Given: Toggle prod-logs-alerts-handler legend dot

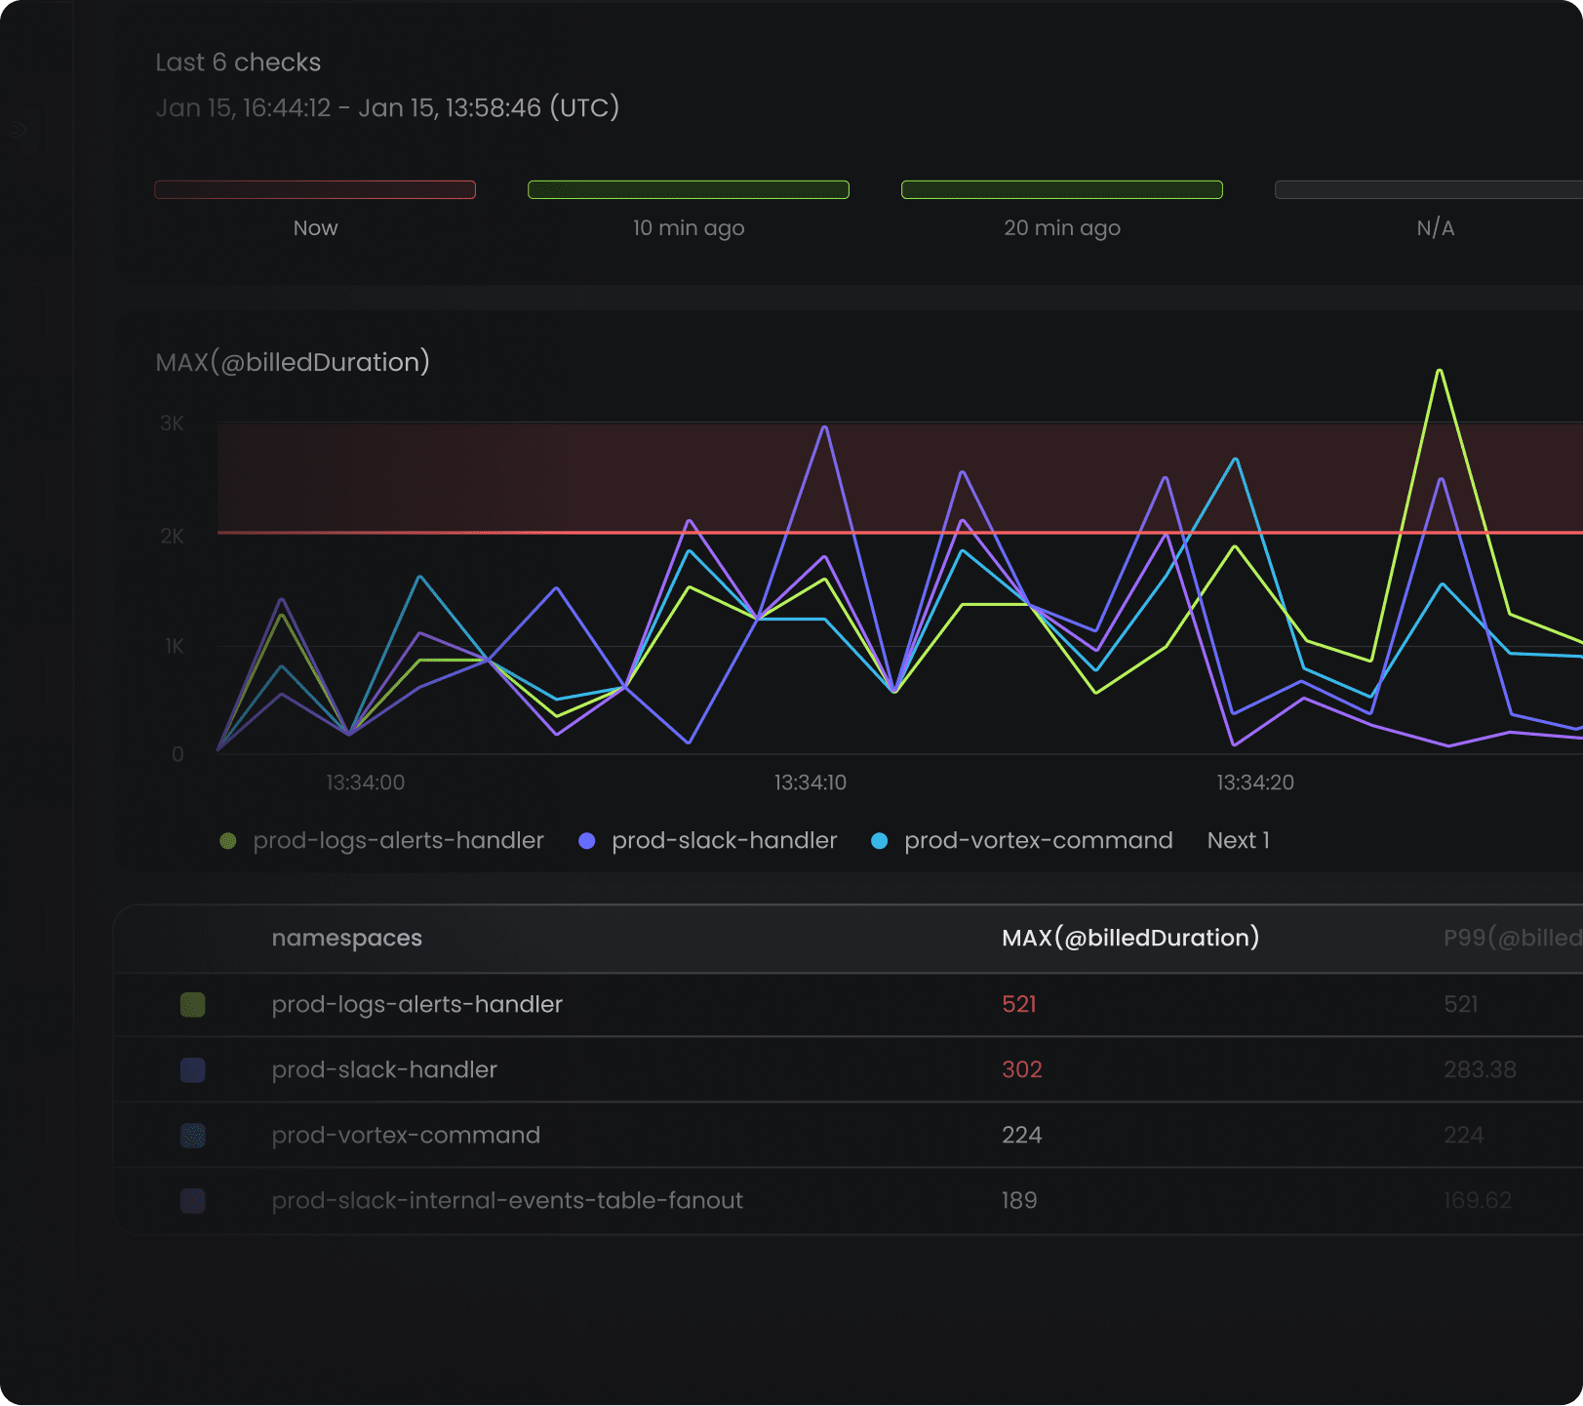Looking at the screenshot, I should click(x=228, y=841).
